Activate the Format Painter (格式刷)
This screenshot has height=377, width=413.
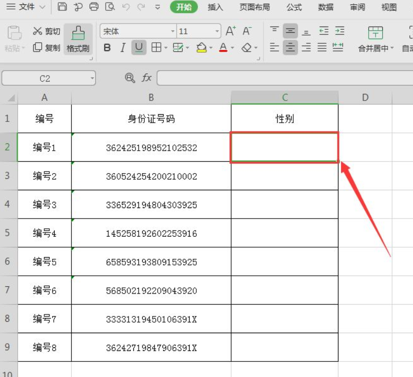pos(78,39)
